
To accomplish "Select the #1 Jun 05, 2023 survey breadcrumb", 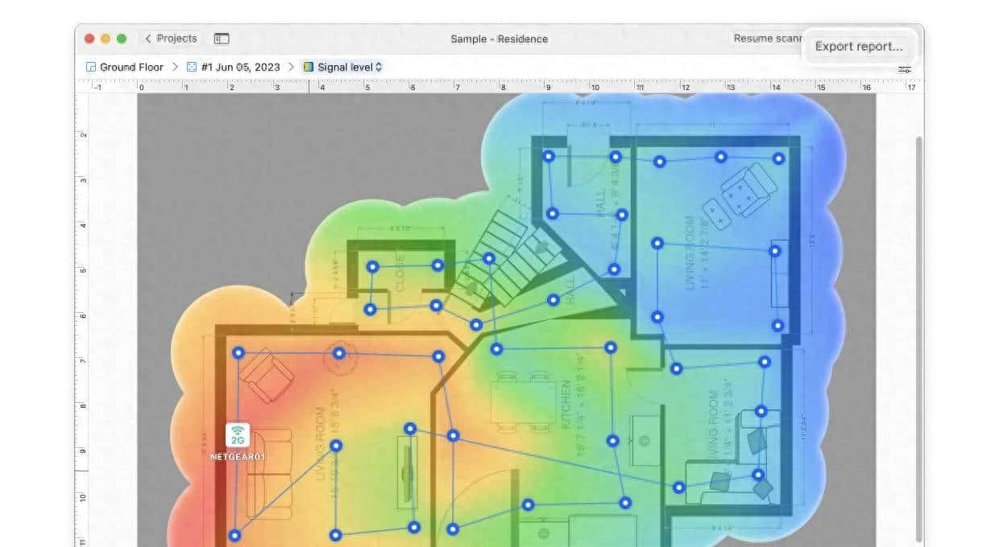I will [241, 67].
